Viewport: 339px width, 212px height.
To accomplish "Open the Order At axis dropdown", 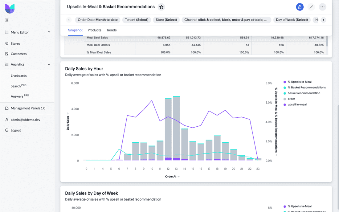I will [178, 177].
